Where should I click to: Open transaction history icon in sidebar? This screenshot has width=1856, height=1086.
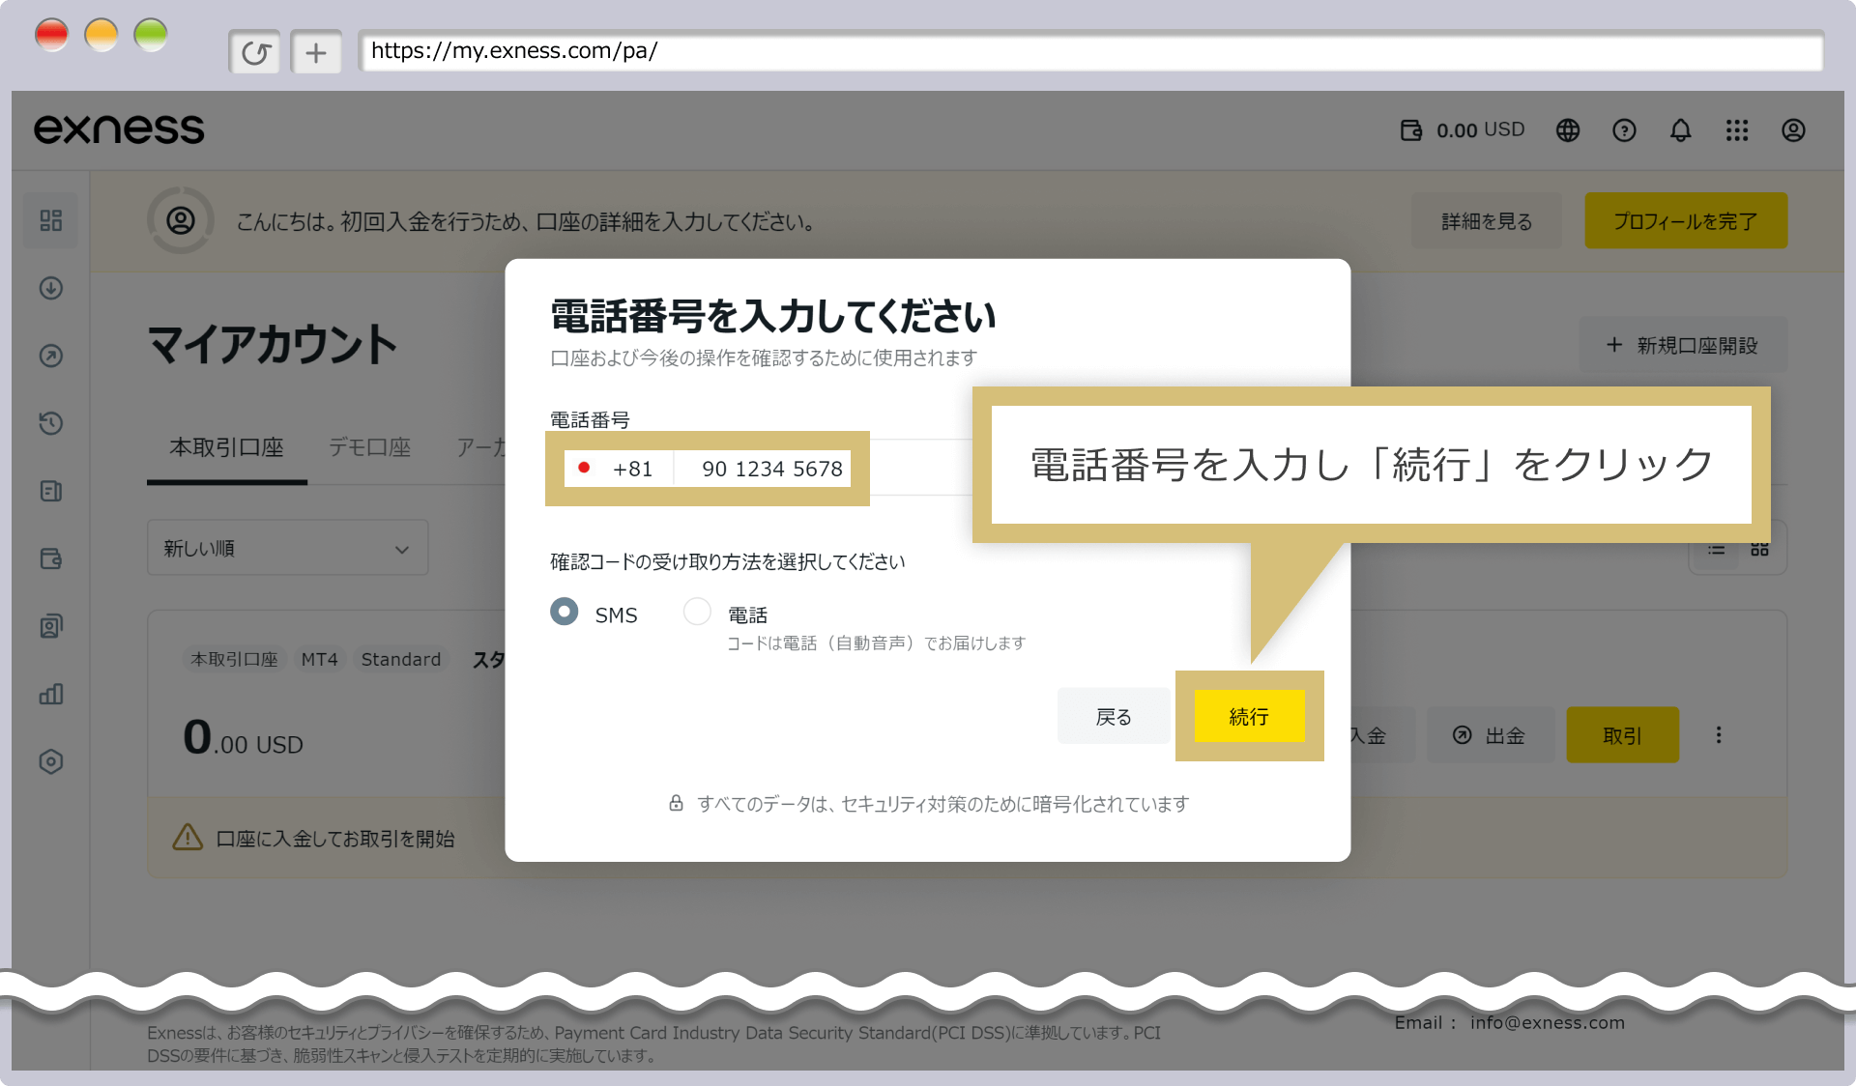click(51, 423)
